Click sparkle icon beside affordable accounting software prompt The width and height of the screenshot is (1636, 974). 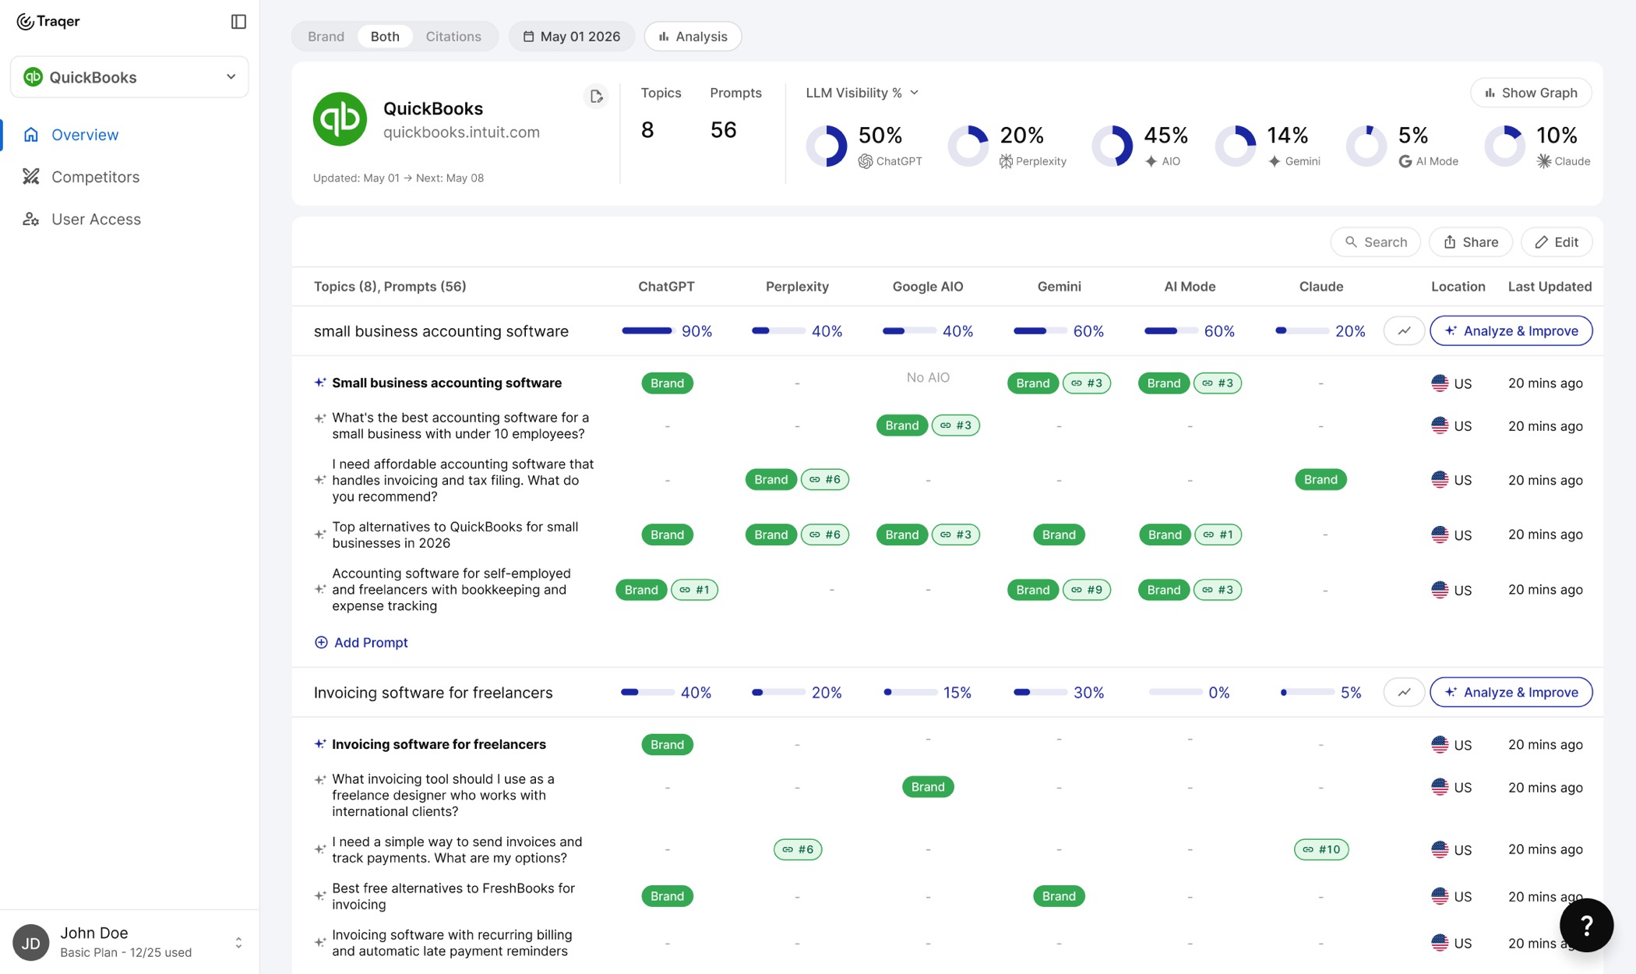[319, 480]
